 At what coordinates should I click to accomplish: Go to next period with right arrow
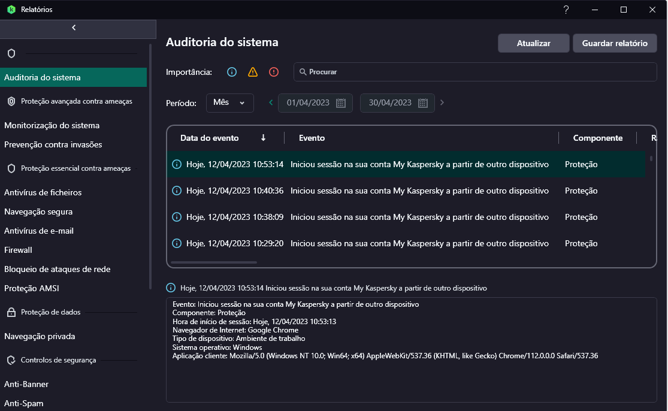442,102
